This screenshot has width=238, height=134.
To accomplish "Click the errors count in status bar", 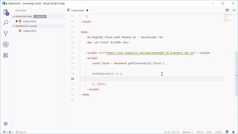I will pyautogui.click(x=5, y=132).
